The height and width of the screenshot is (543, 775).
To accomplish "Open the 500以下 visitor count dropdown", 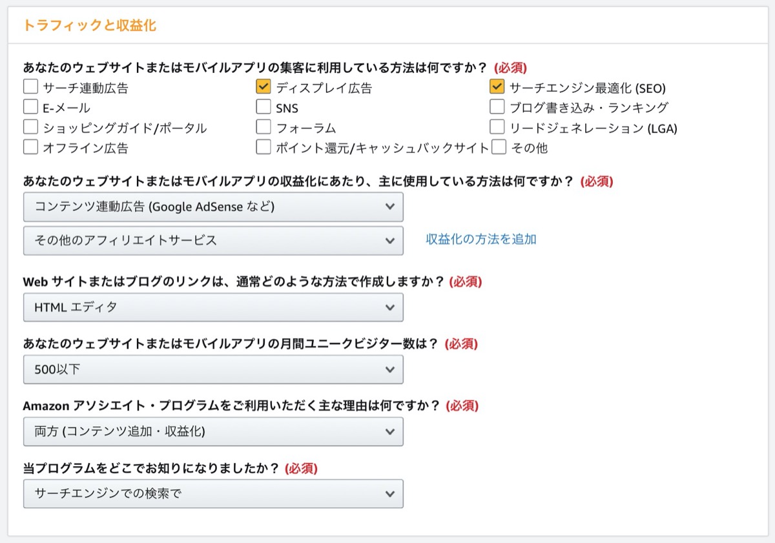I will tap(213, 369).
